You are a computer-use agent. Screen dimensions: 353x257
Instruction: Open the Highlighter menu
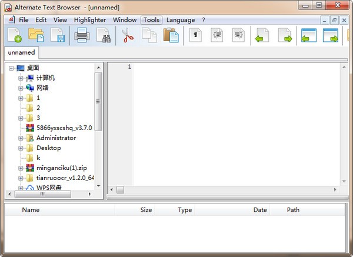(x=90, y=19)
